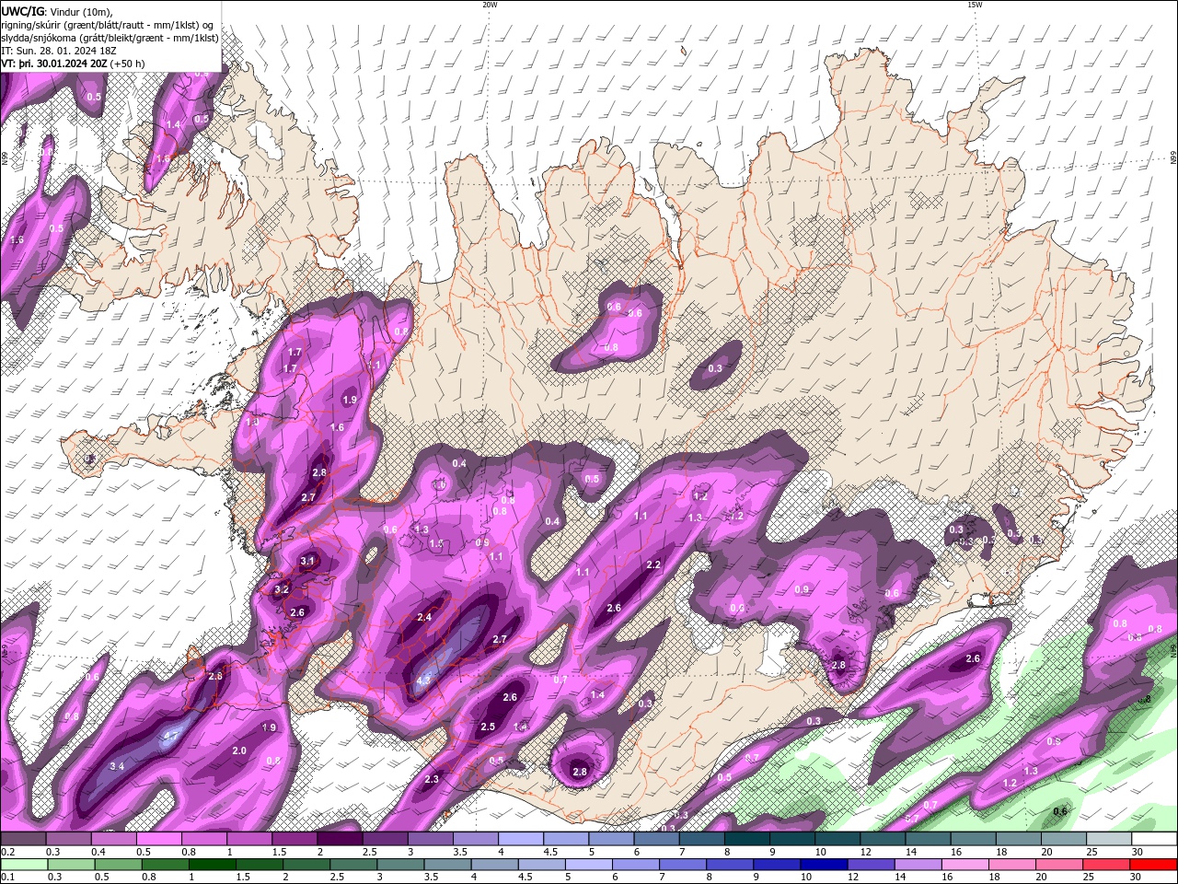Click the '2.0' precipitation value on the map

(239, 750)
